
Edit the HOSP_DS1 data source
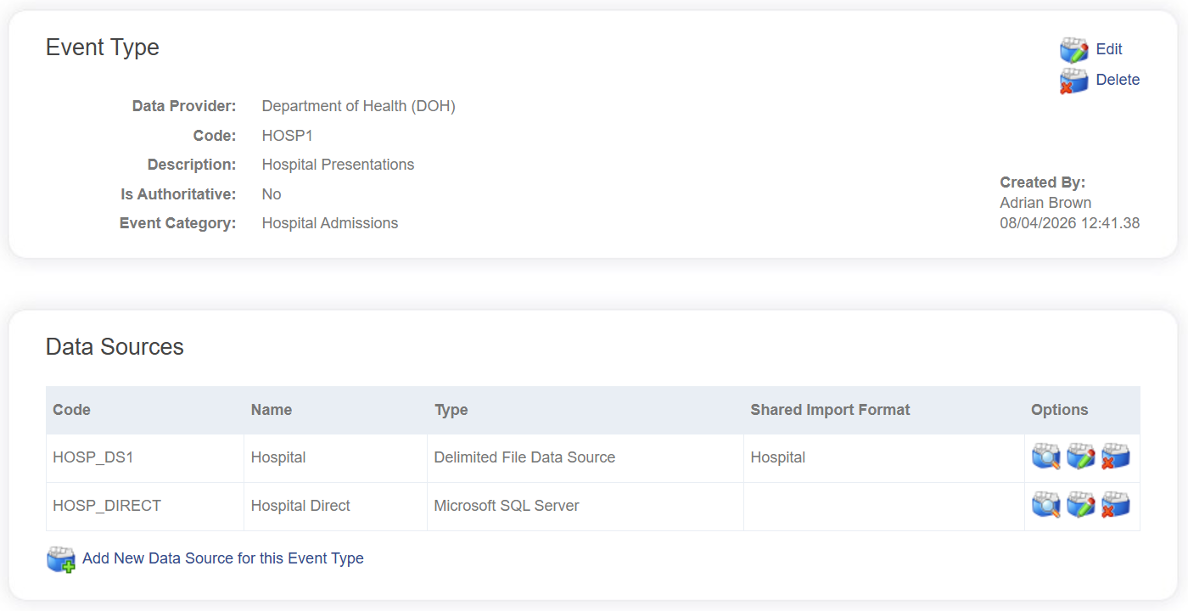click(x=1080, y=457)
